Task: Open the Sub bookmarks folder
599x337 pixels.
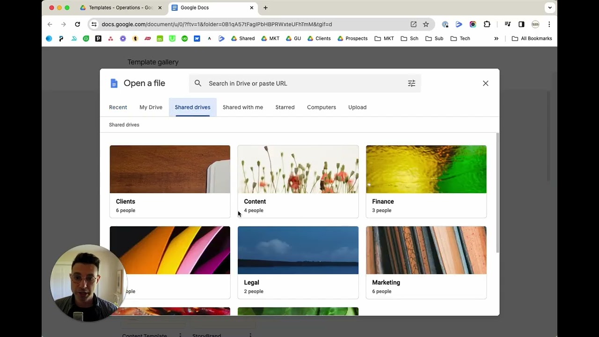Action: 434,38
